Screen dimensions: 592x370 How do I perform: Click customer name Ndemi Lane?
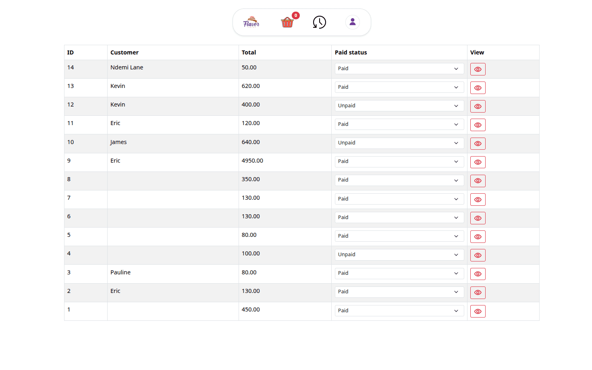pyautogui.click(x=127, y=67)
